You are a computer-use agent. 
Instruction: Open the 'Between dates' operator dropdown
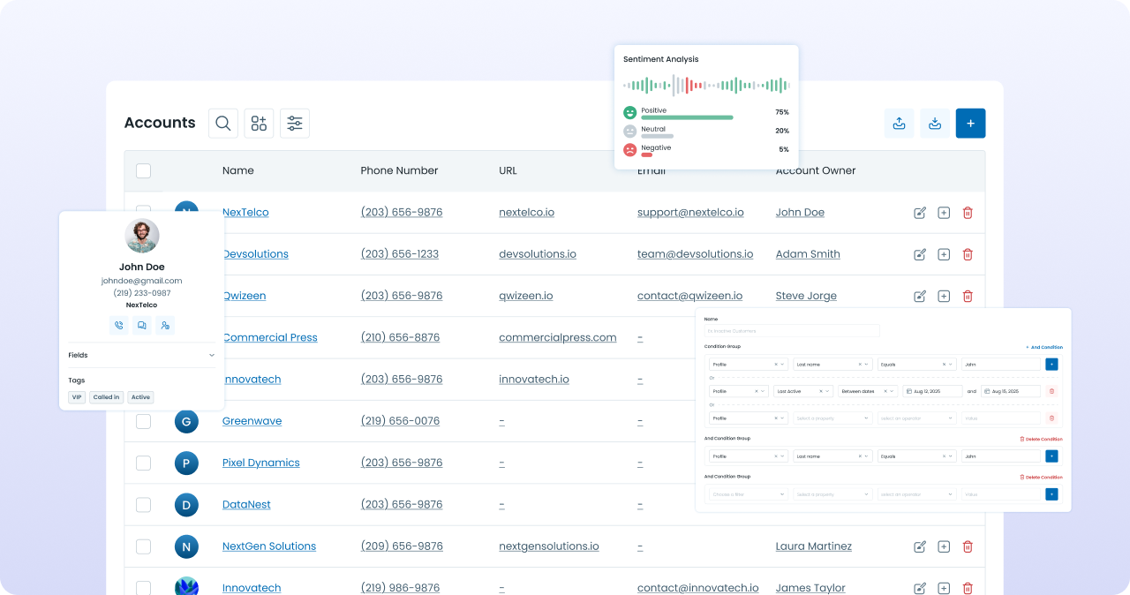coord(869,391)
